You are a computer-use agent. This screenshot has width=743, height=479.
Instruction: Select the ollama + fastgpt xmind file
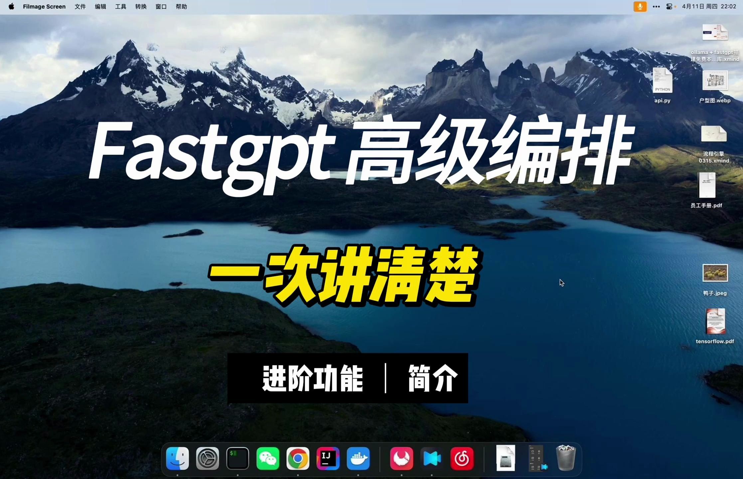tap(715, 43)
